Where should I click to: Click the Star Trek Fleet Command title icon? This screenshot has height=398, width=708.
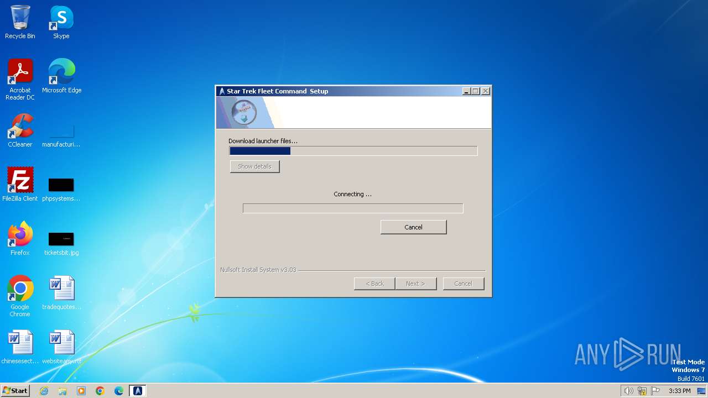(222, 91)
